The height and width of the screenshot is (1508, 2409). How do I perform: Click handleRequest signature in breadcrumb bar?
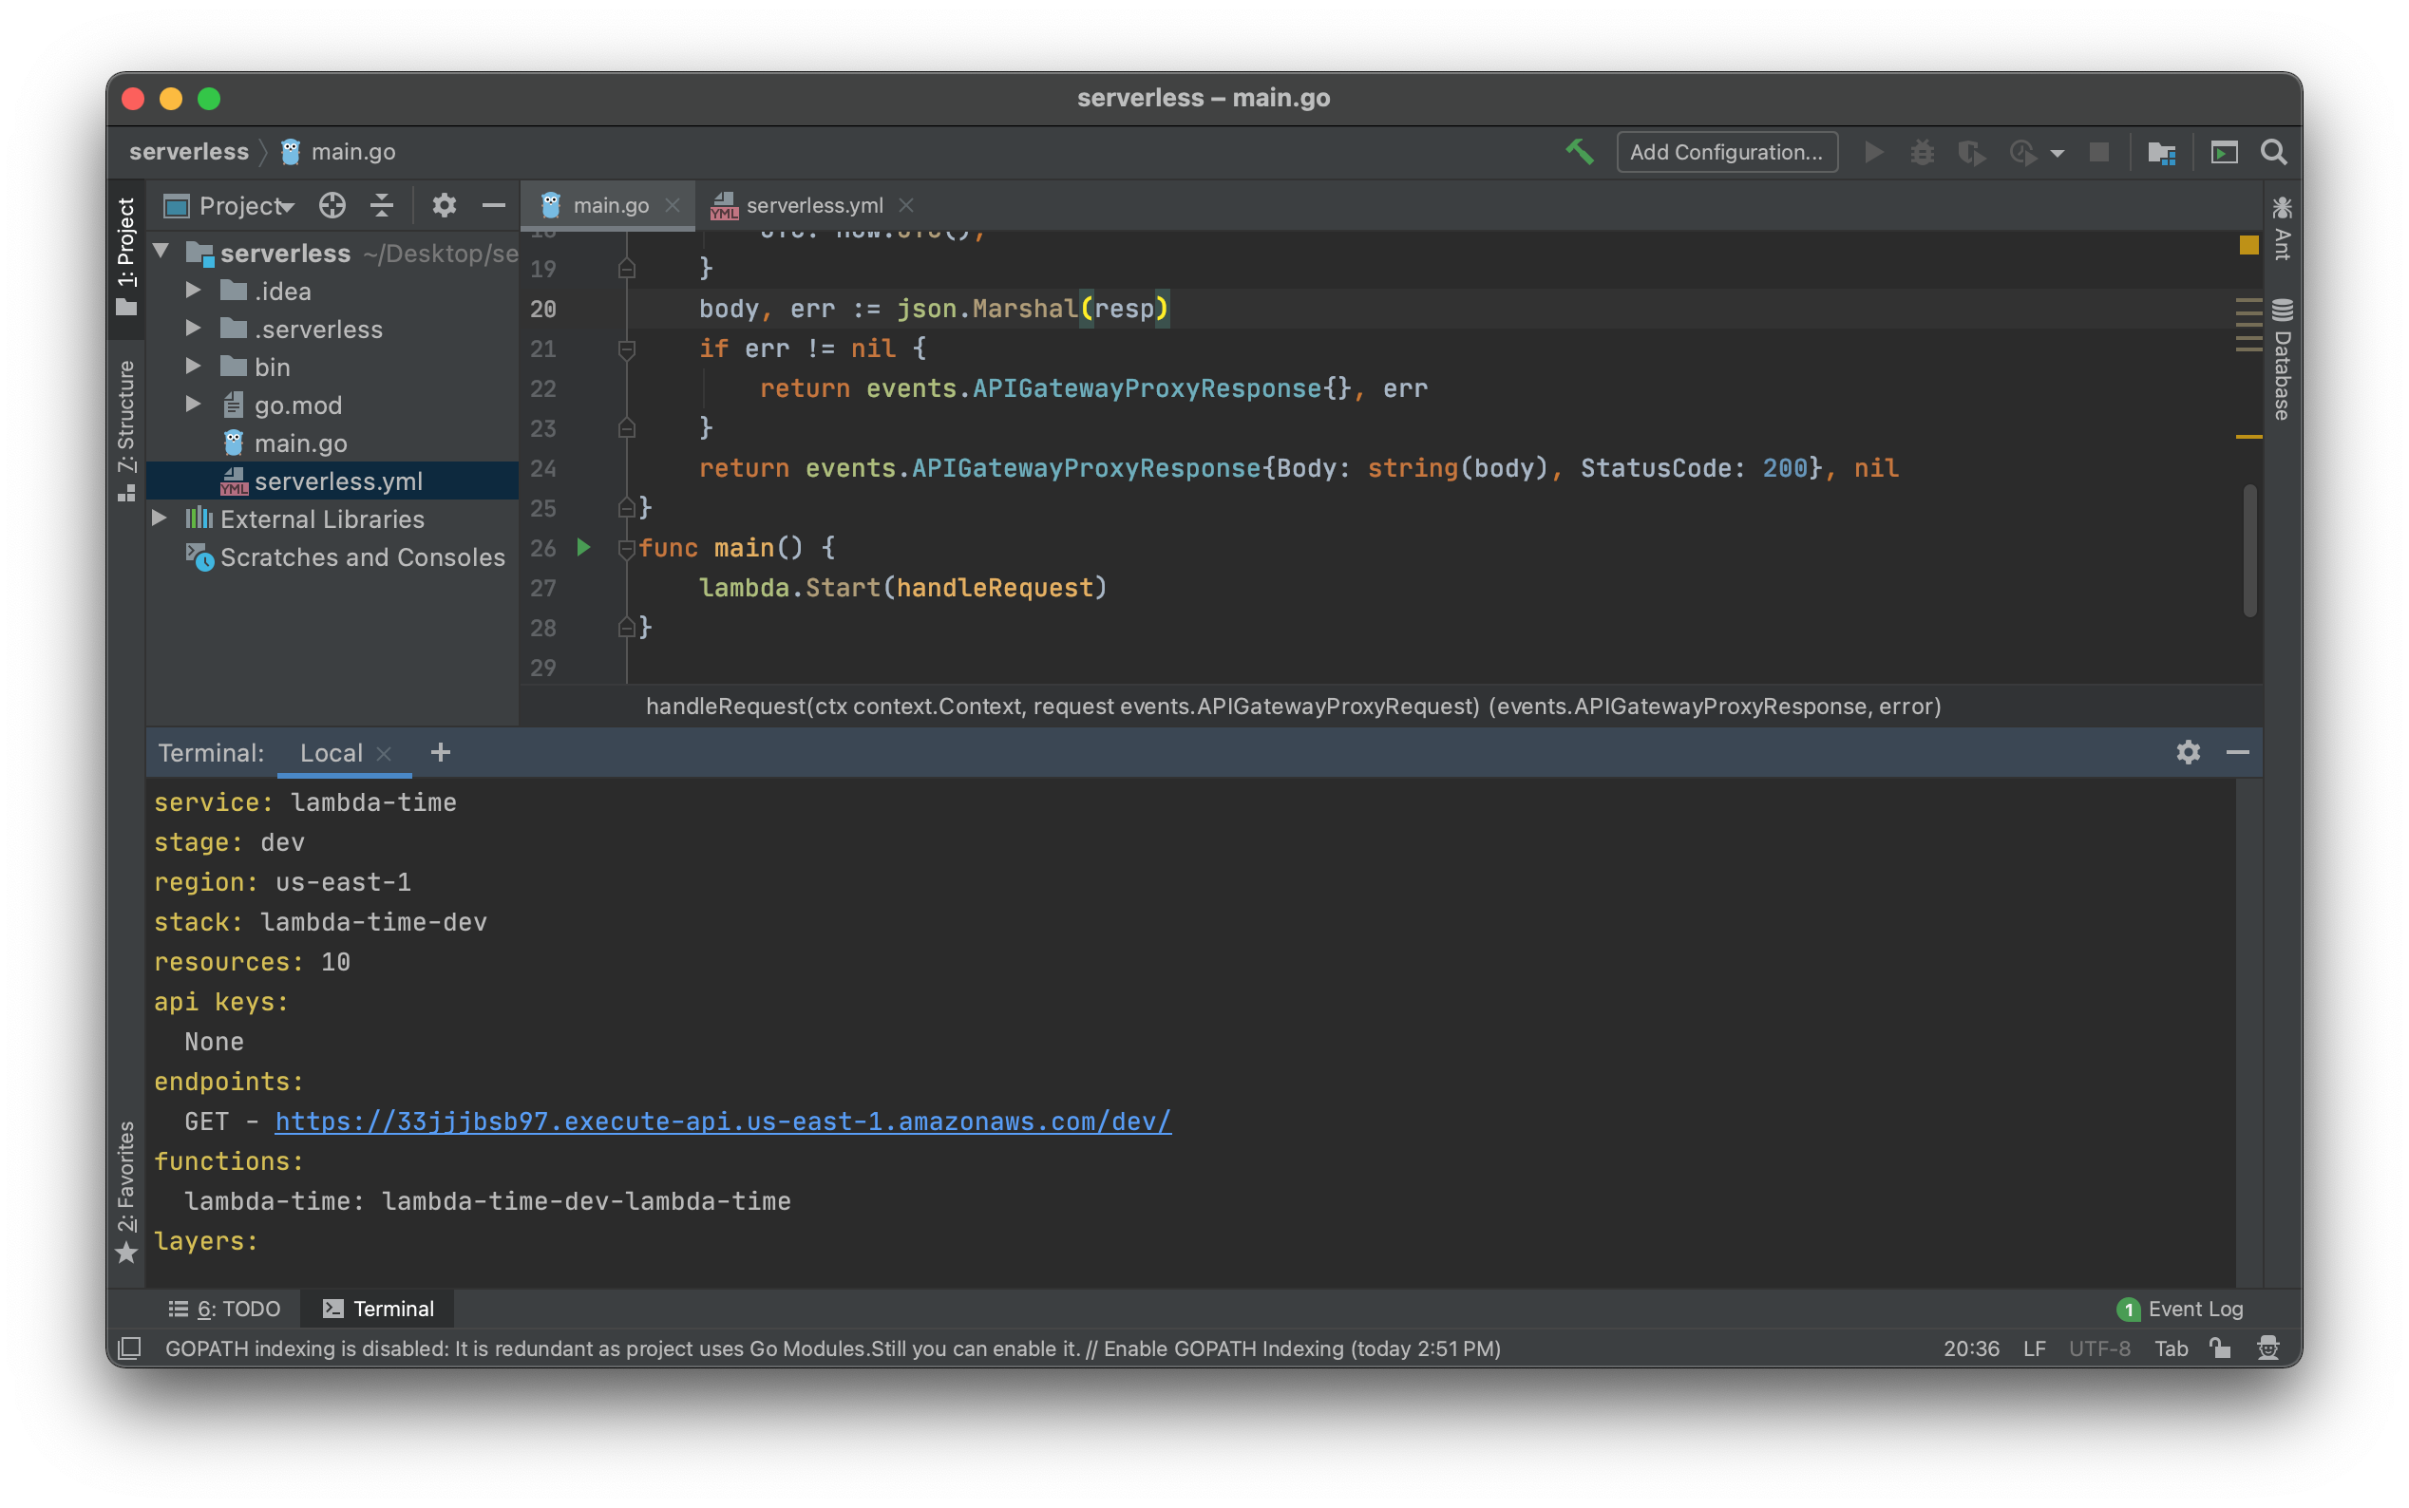click(x=1293, y=707)
